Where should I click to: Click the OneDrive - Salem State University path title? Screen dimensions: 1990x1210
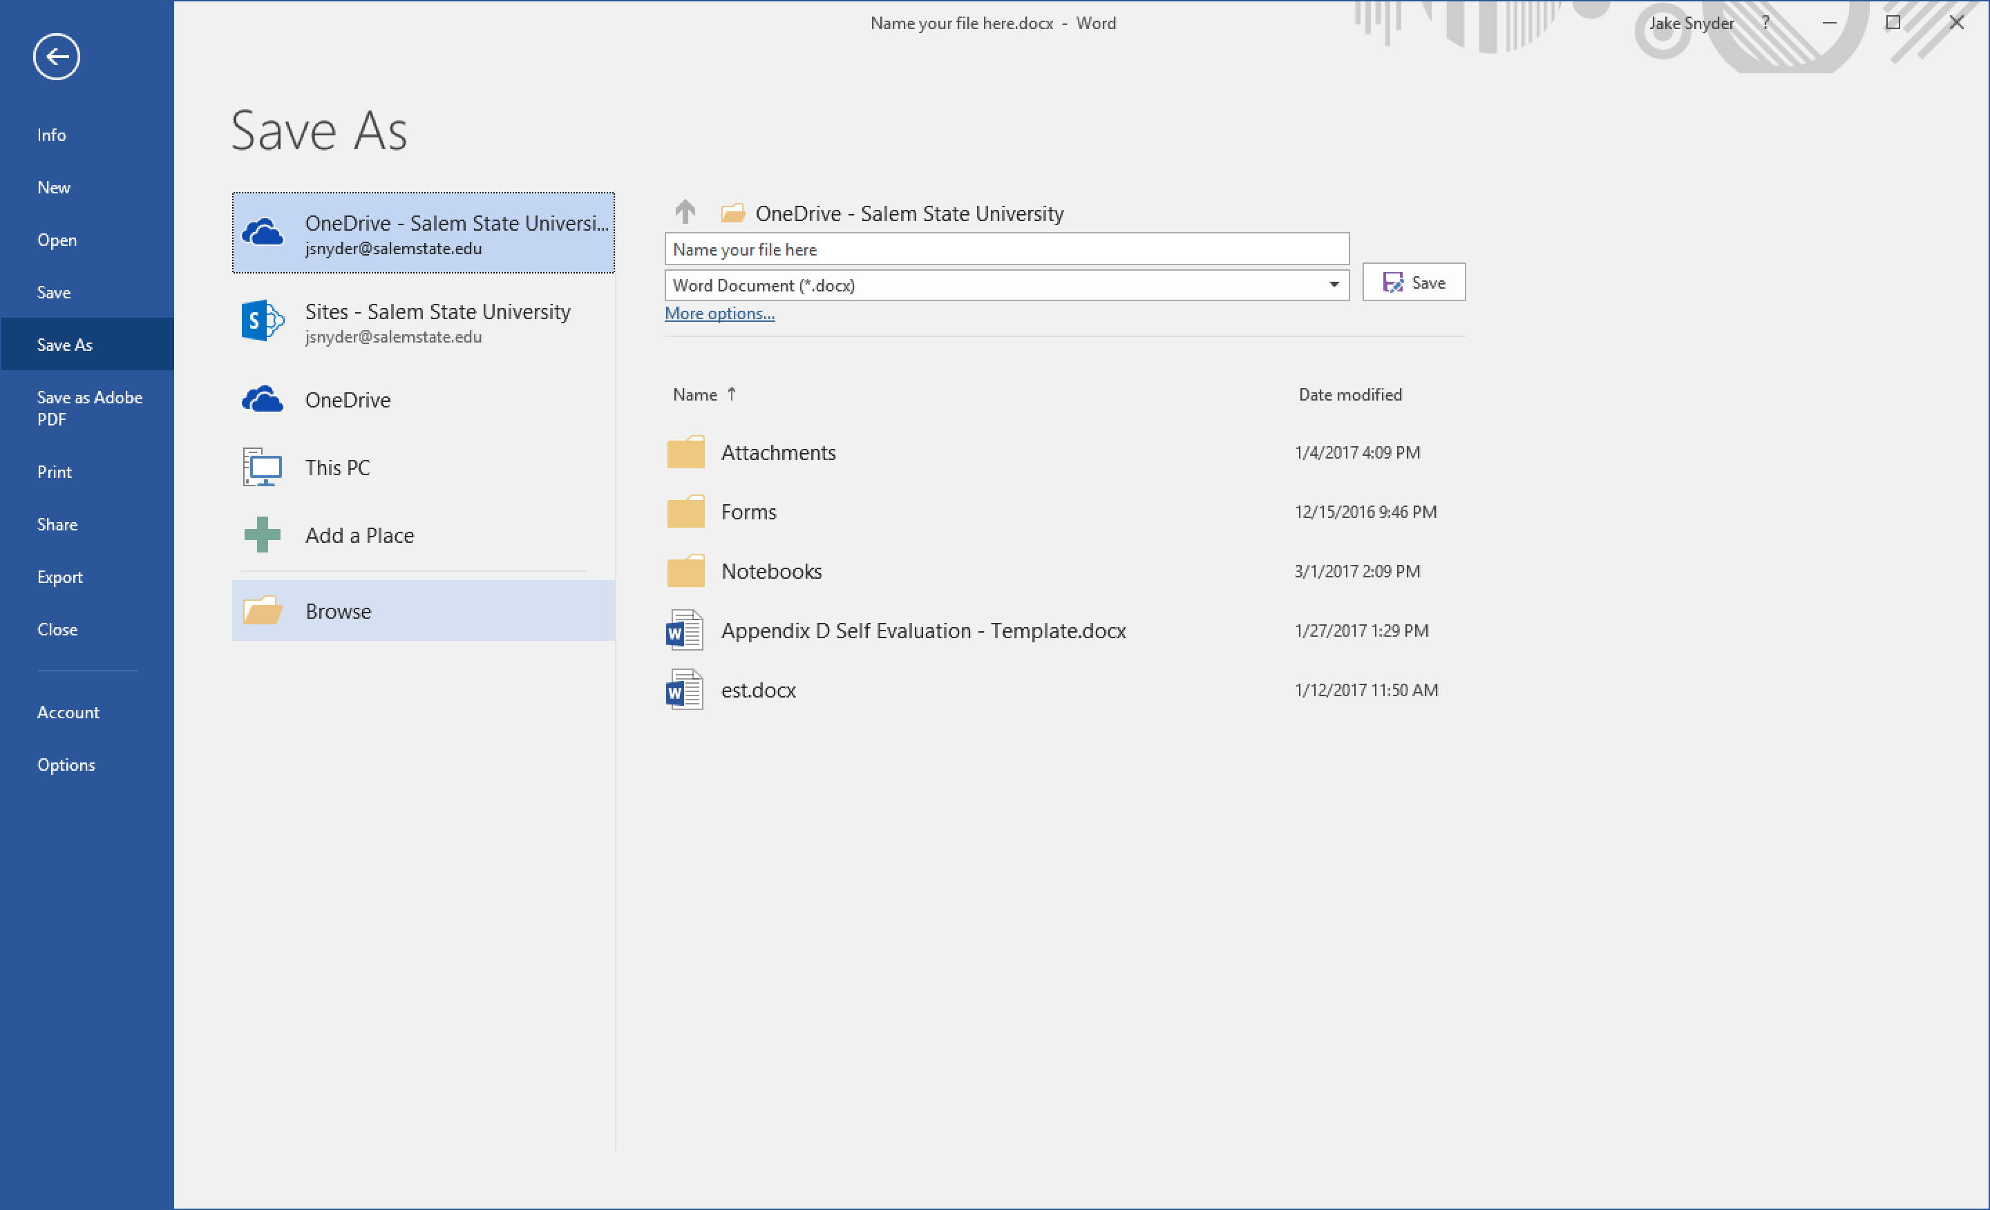909,214
